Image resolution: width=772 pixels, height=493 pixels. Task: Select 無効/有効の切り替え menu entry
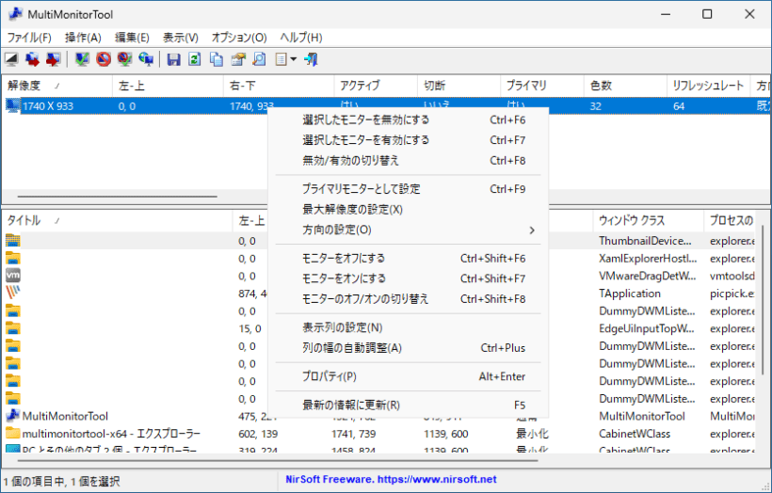coord(408,160)
